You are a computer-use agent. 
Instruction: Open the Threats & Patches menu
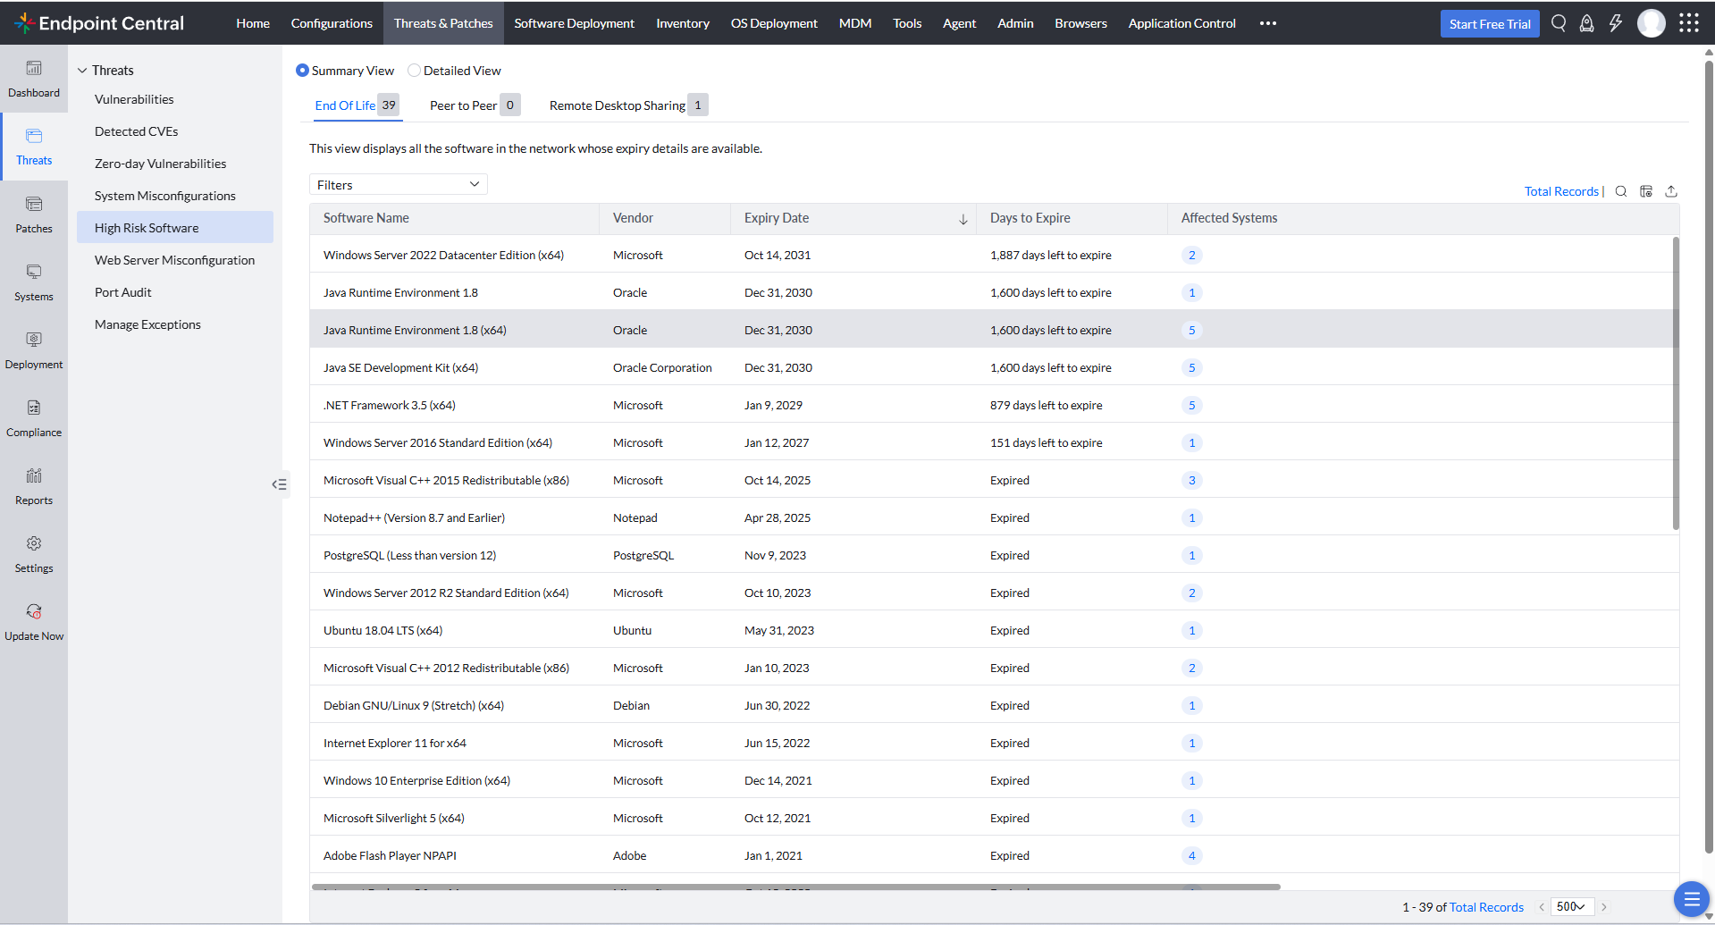pyautogui.click(x=443, y=23)
